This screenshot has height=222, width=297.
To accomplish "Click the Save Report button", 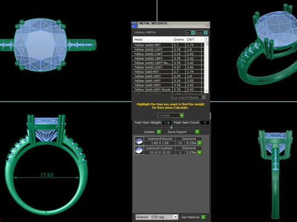I will click(x=177, y=132).
